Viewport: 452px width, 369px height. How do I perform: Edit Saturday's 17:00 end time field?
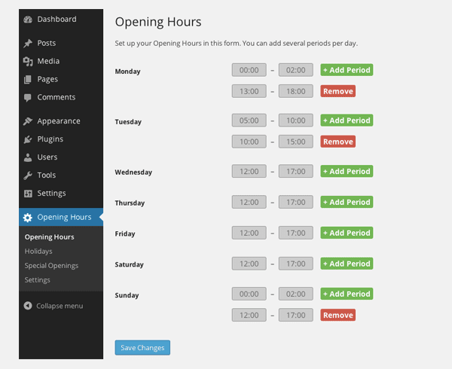point(296,264)
